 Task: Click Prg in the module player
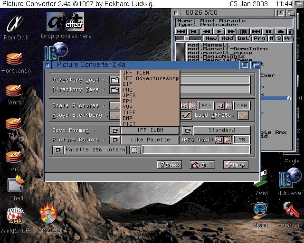point(260,38)
